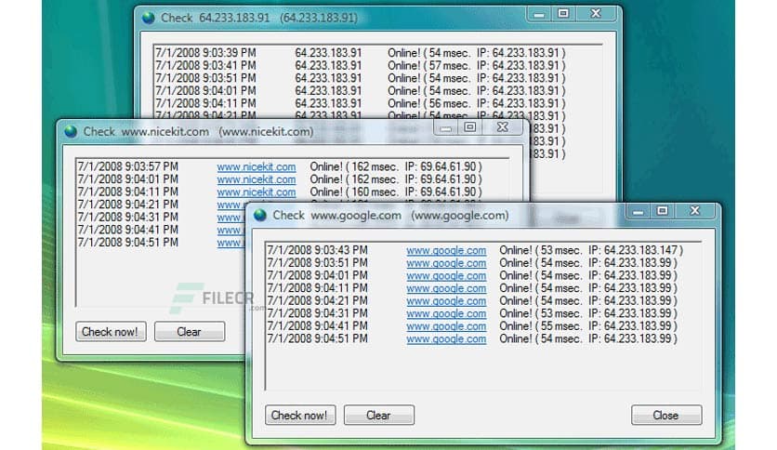The width and height of the screenshot is (777, 450).
Task: Maximize the www.google.com check window
Action: pos(663,211)
